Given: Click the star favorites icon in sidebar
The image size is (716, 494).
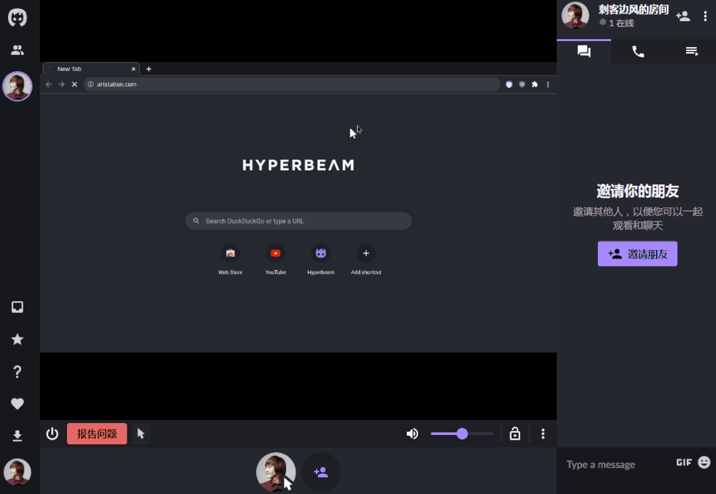Looking at the screenshot, I should 17,340.
